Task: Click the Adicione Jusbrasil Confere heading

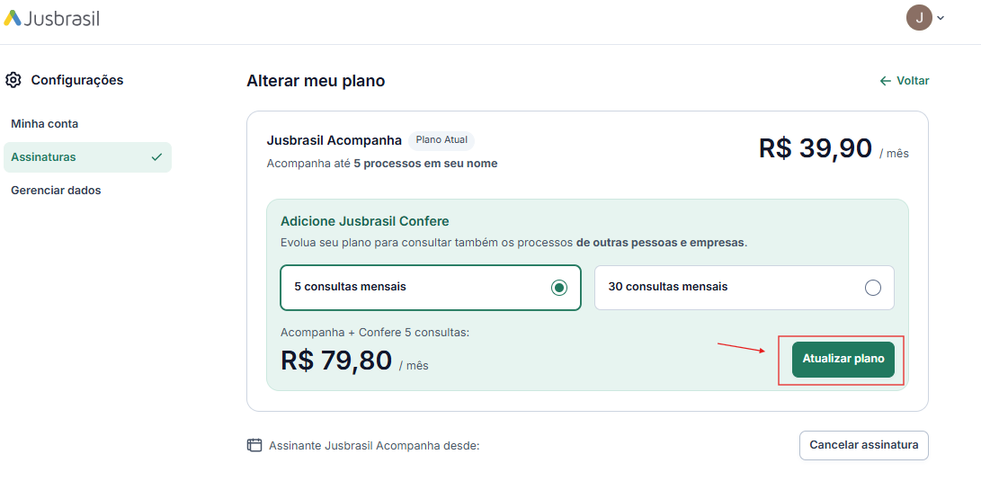Action: click(365, 221)
